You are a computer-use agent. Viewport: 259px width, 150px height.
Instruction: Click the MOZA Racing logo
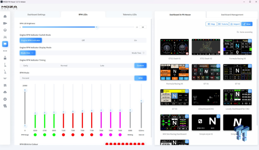click(x=10, y=7)
